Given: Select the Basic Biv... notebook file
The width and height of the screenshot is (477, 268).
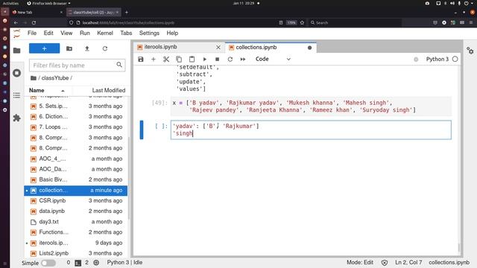Looking at the screenshot, I should 76,179.
